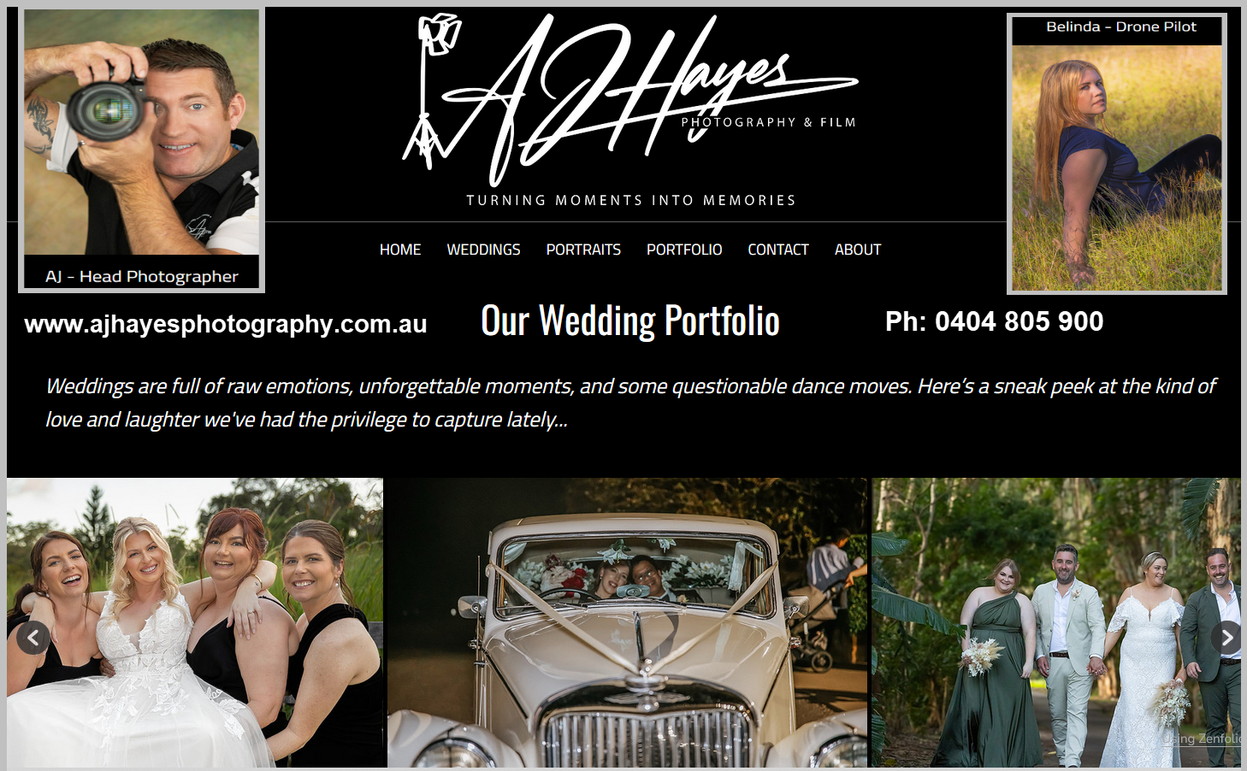This screenshot has width=1247, height=771.
Task: Click the www.ajhayesphotography.com.au link
Action: (226, 324)
